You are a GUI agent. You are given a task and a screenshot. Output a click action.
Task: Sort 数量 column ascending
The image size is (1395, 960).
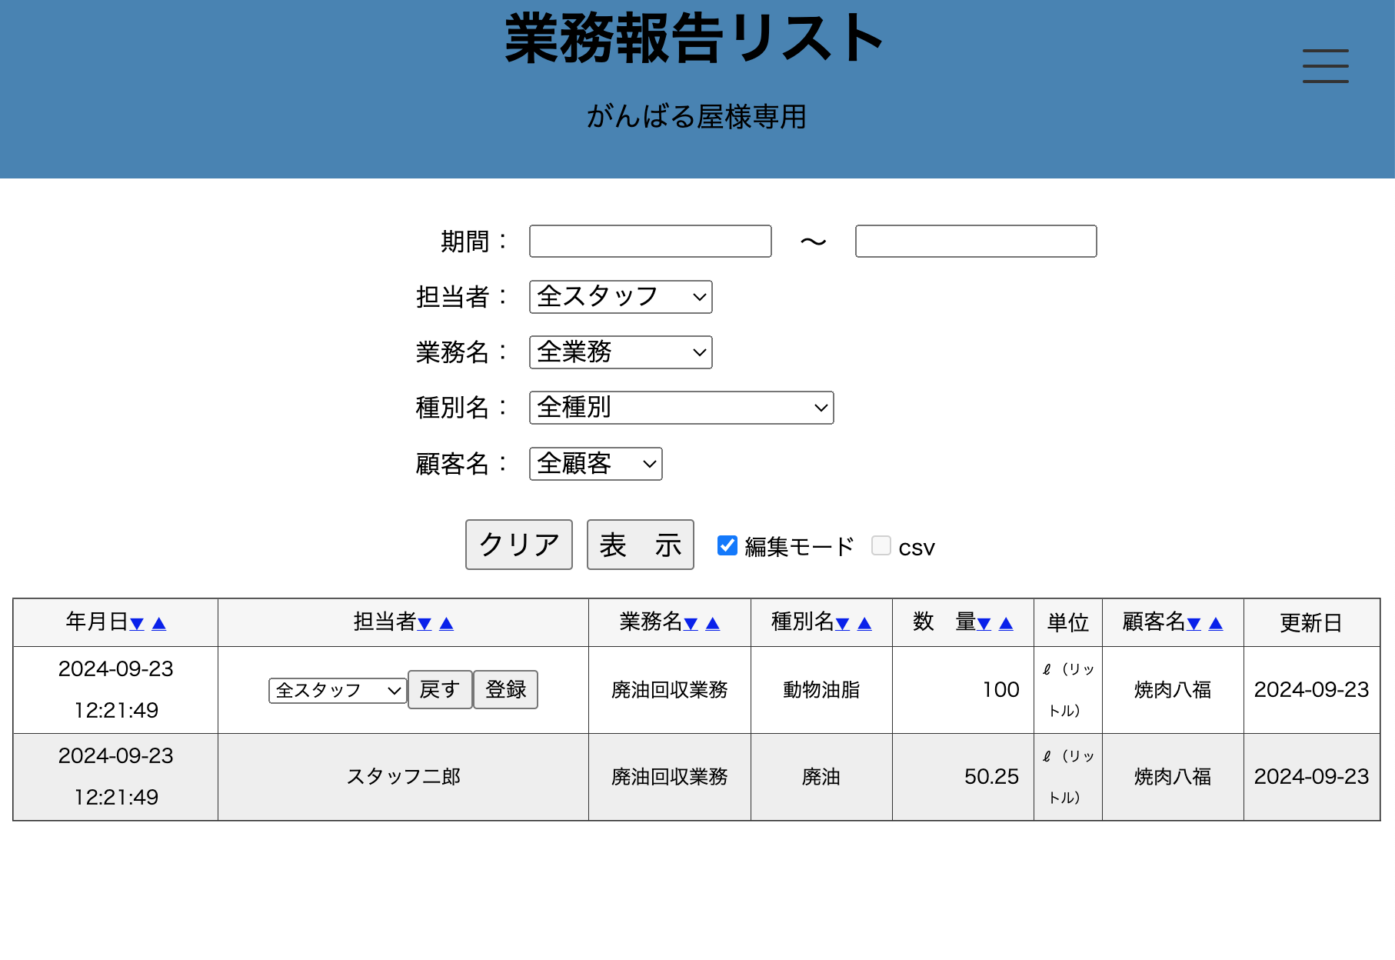tap(1006, 624)
